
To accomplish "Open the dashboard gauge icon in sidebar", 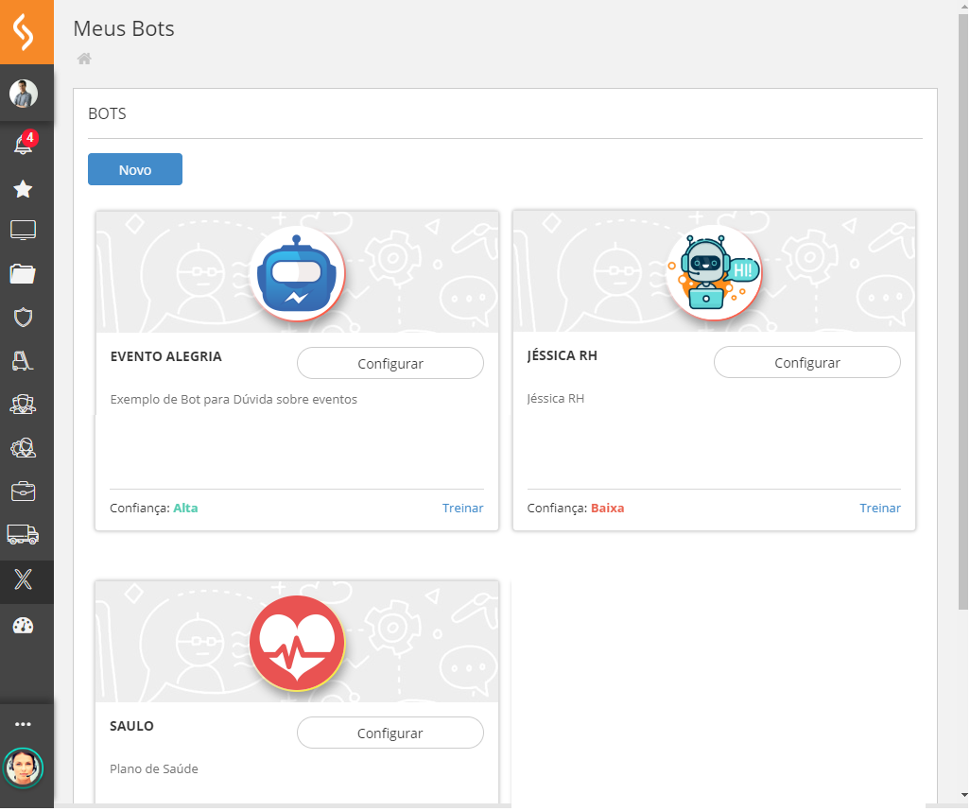I will pyautogui.click(x=24, y=626).
